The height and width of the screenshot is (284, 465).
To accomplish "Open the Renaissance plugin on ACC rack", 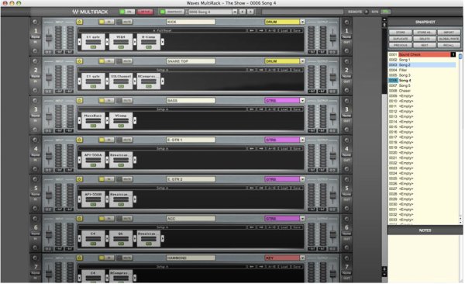I will coord(149,238).
